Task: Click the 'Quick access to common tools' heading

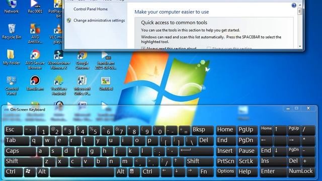Action: click(x=174, y=23)
